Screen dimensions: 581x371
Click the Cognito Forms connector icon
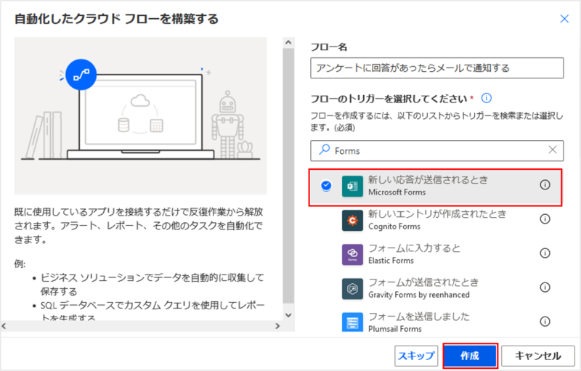[x=352, y=219]
